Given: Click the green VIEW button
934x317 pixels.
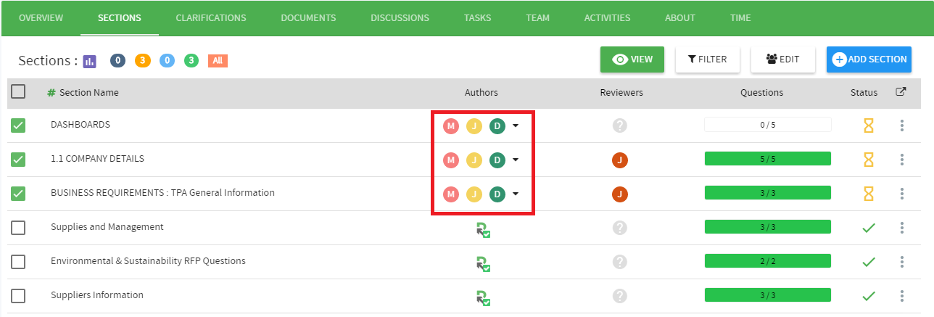Looking at the screenshot, I should 632,59.
